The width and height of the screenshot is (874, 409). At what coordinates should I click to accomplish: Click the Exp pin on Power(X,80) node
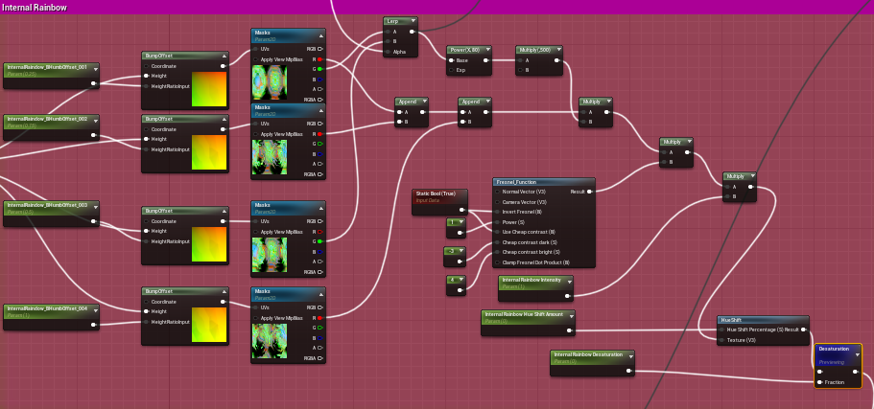coord(451,71)
